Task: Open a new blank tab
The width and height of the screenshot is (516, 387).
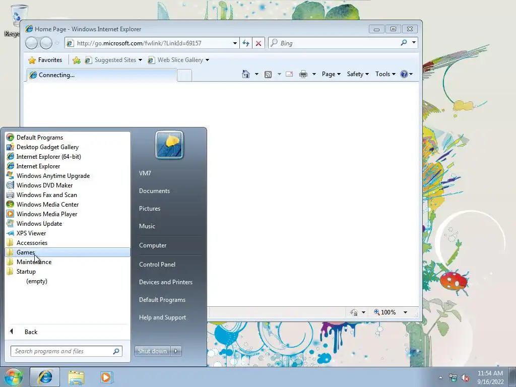Action: [184, 76]
